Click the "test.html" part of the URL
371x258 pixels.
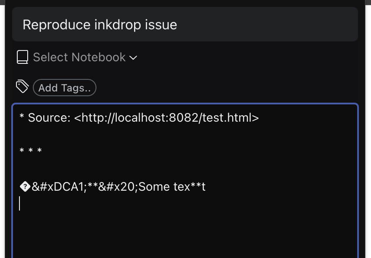pyautogui.click(x=227, y=117)
